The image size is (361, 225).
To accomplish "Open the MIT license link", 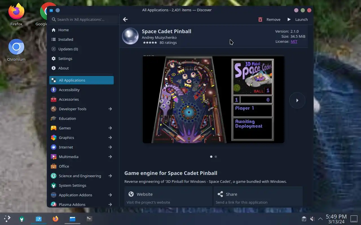I will click(x=294, y=41).
